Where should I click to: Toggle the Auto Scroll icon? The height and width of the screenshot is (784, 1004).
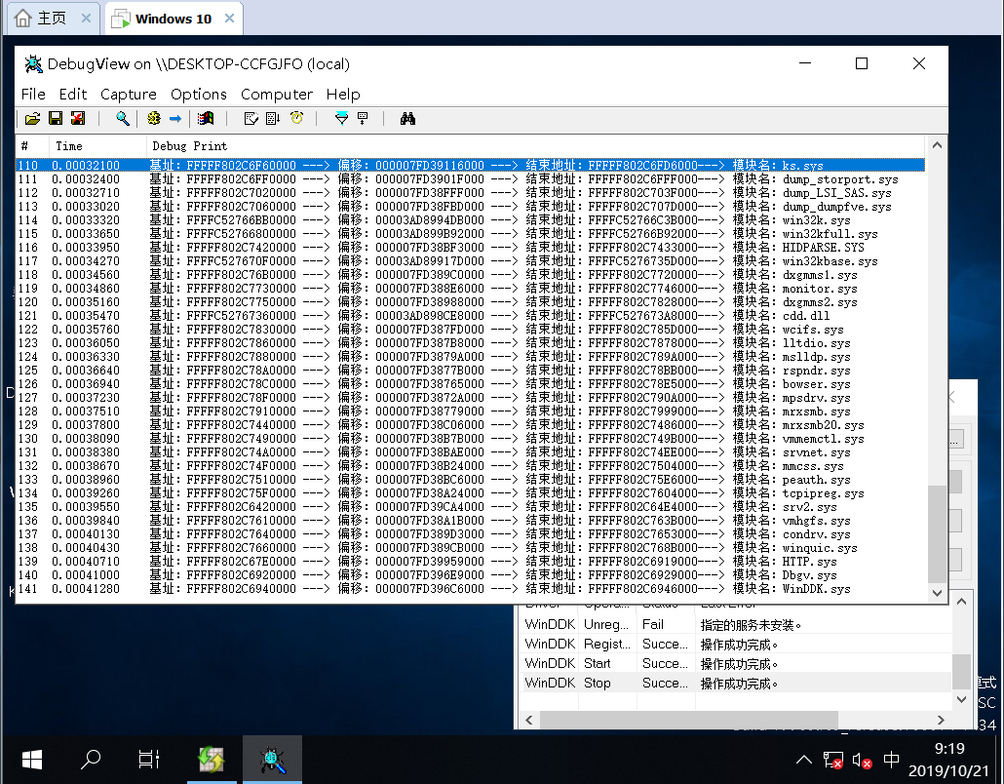point(273,119)
